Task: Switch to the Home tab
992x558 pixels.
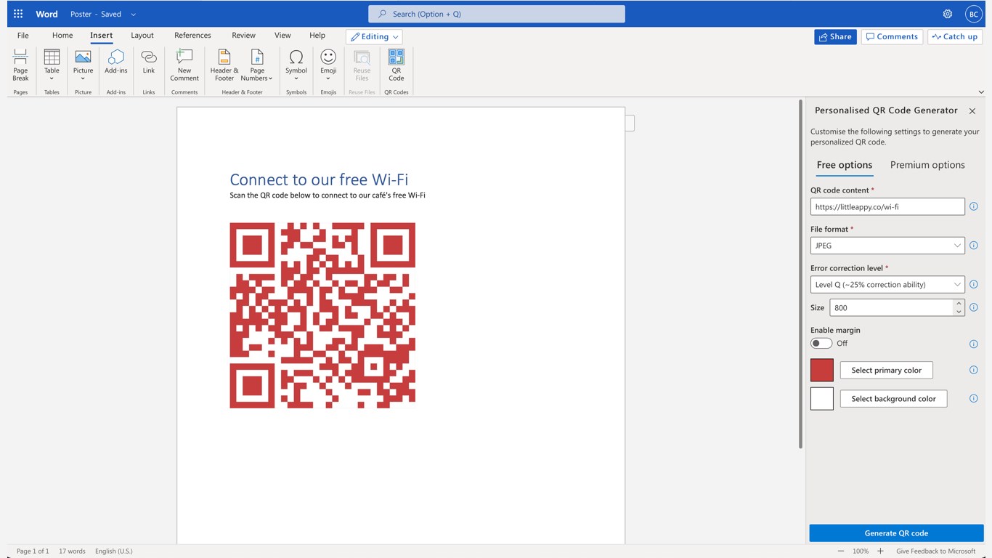Action: tap(62, 36)
